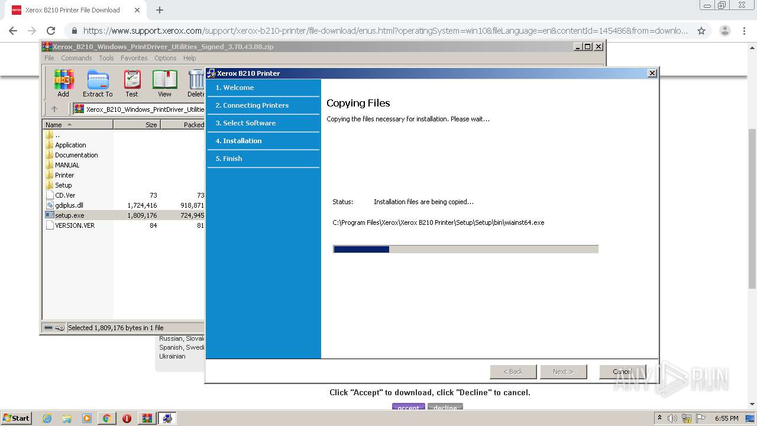Screen dimensions: 757x426
Task: Open Opera from taskbar
Action: 127,418
